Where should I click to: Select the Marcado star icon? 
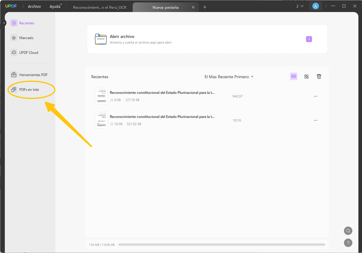[x=14, y=38]
